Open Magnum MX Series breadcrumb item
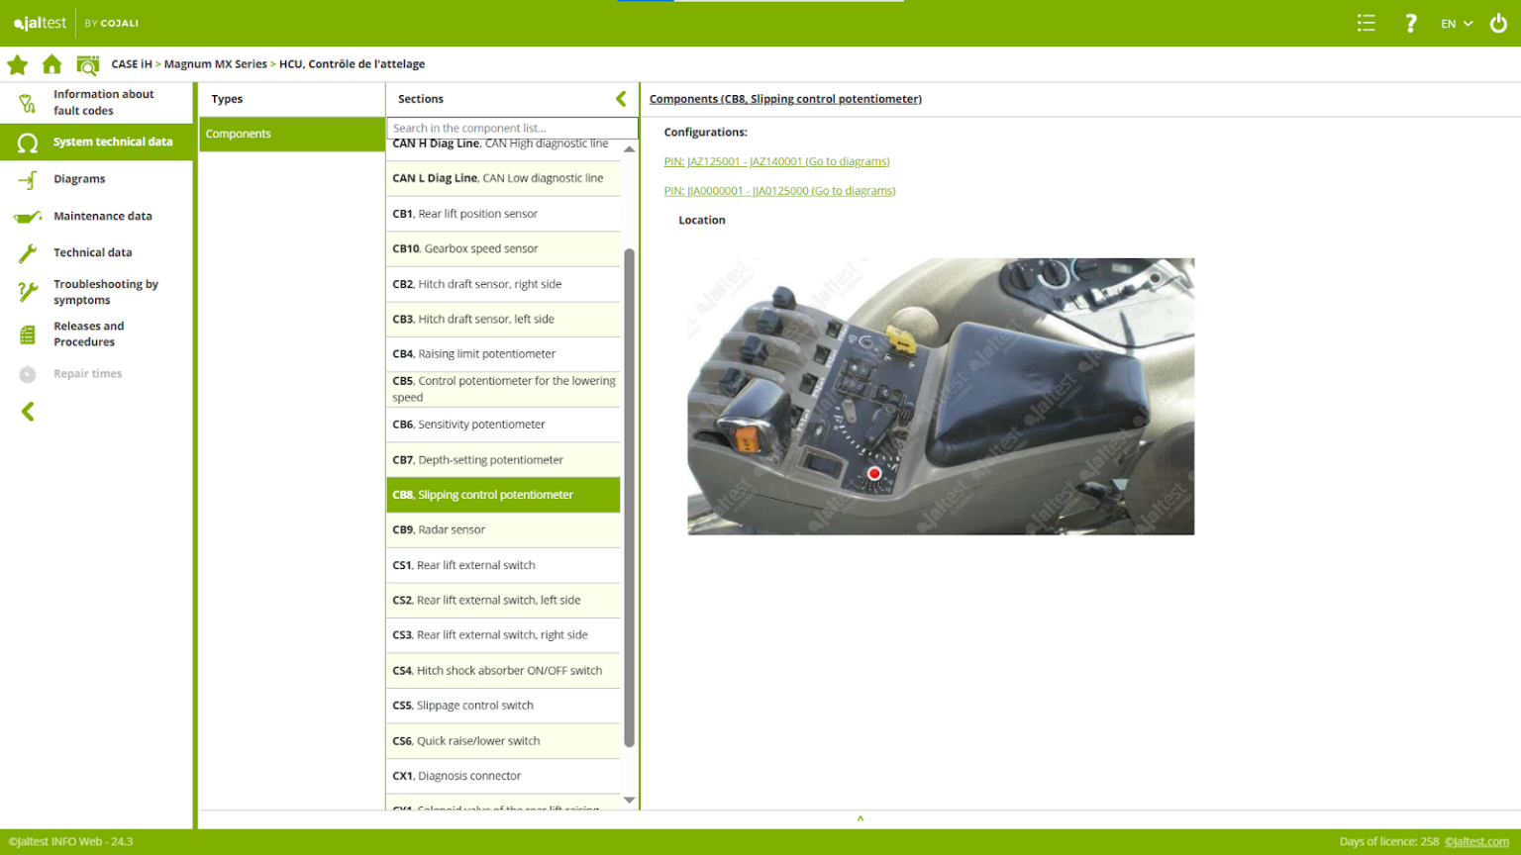Screen dimensions: 1521x855 click(216, 63)
